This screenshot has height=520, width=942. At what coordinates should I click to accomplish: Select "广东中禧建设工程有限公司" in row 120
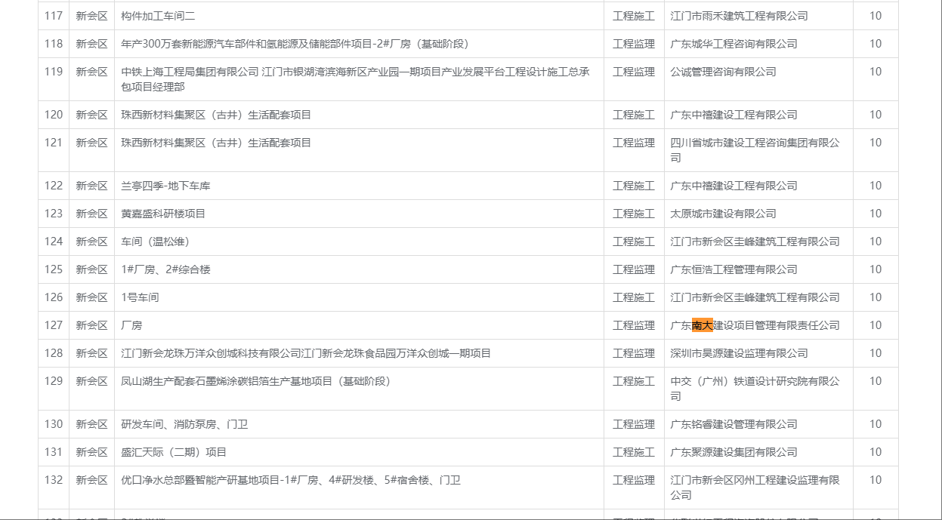pyautogui.click(x=734, y=115)
